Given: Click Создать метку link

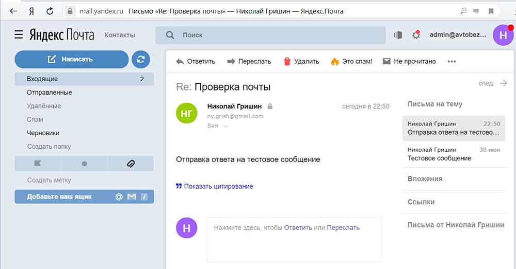Looking at the screenshot, I should pyautogui.click(x=49, y=180).
